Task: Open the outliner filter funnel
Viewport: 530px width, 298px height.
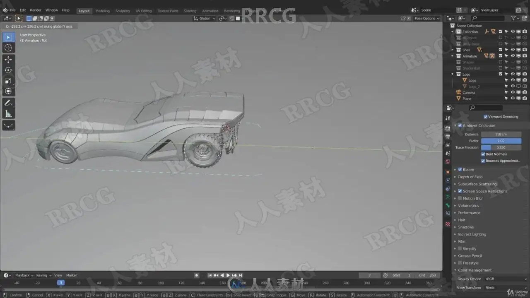Action: (513, 18)
